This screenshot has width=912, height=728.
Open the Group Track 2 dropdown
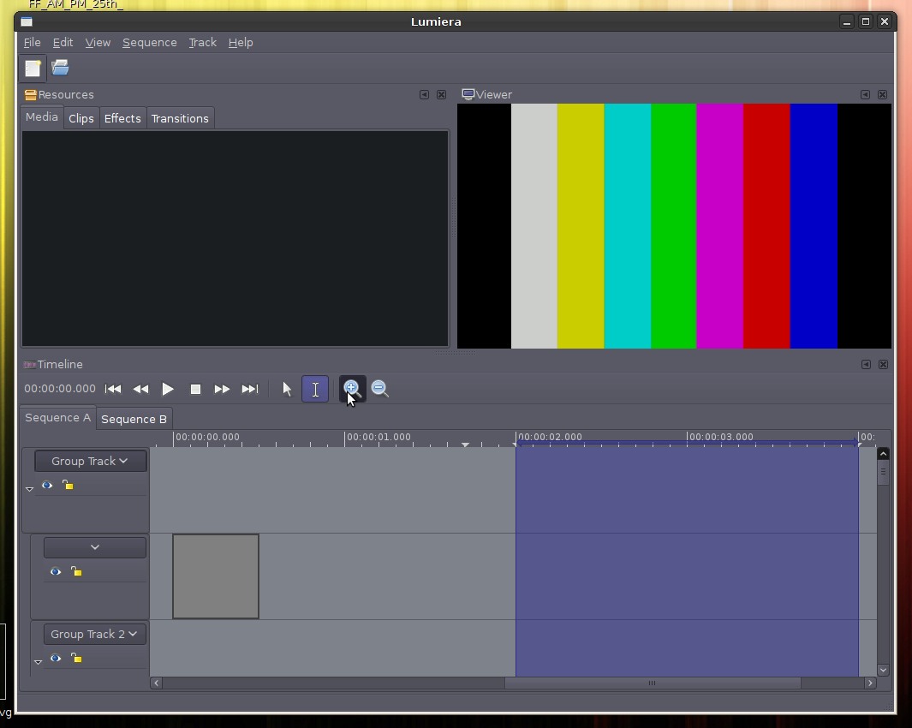(x=94, y=634)
